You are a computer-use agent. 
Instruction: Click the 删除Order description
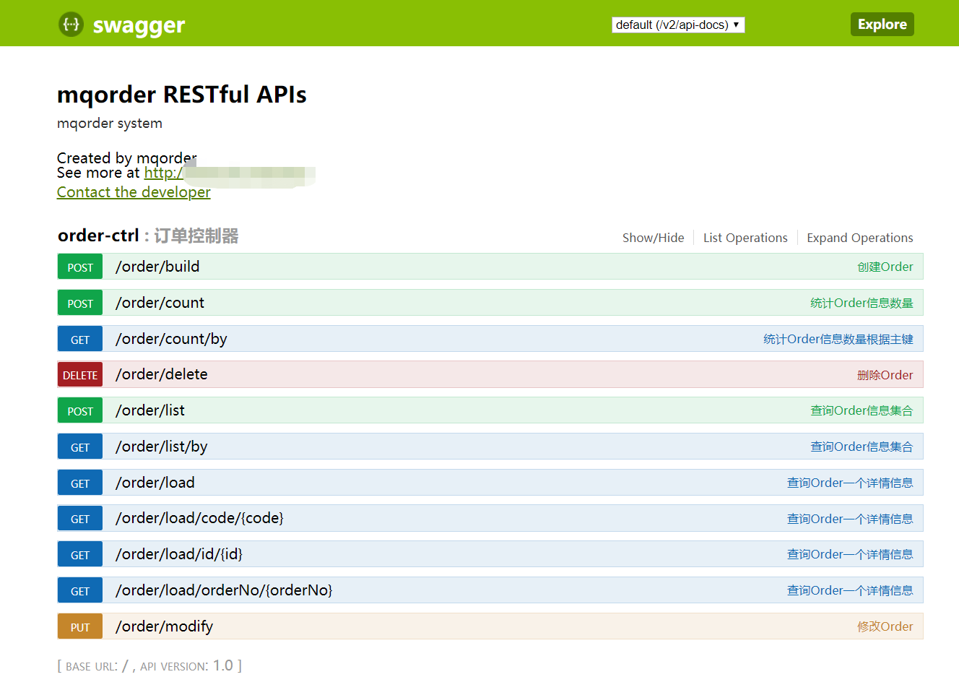pyautogui.click(x=885, y=375)
